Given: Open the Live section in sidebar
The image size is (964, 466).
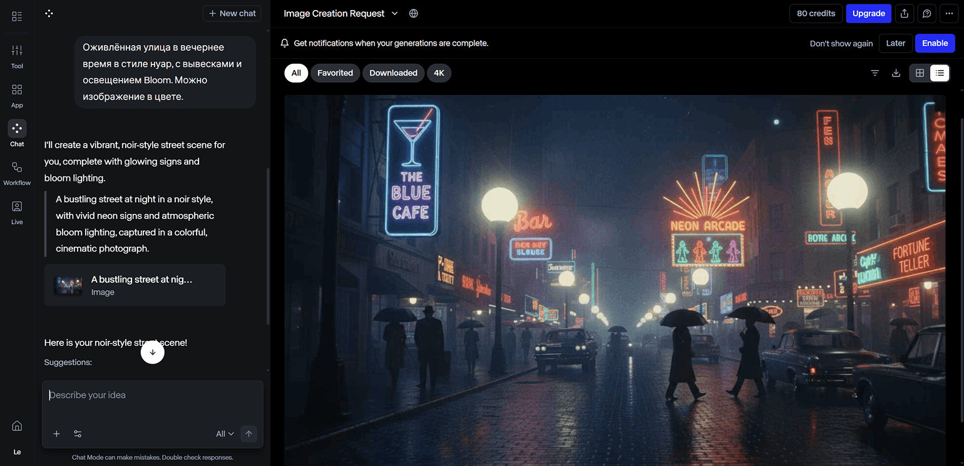Looking at the screenshot, I should coord(17,211).
